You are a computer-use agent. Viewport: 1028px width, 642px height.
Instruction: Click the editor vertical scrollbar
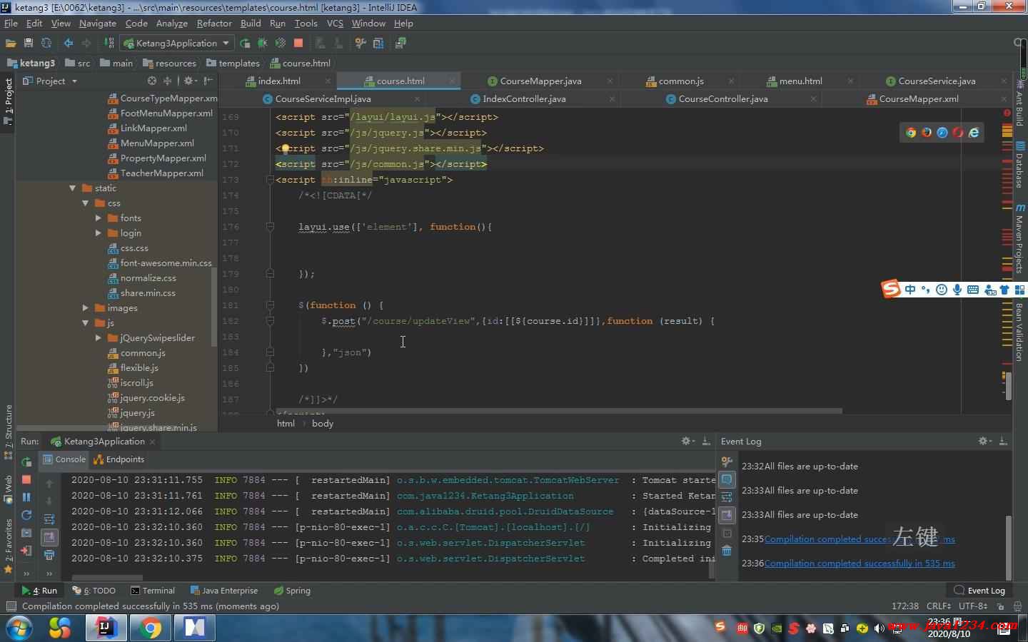(1008, 385)
